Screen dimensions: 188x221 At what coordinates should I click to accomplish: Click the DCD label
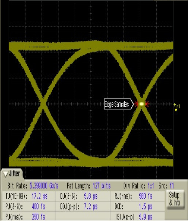[x=119, y=207]
